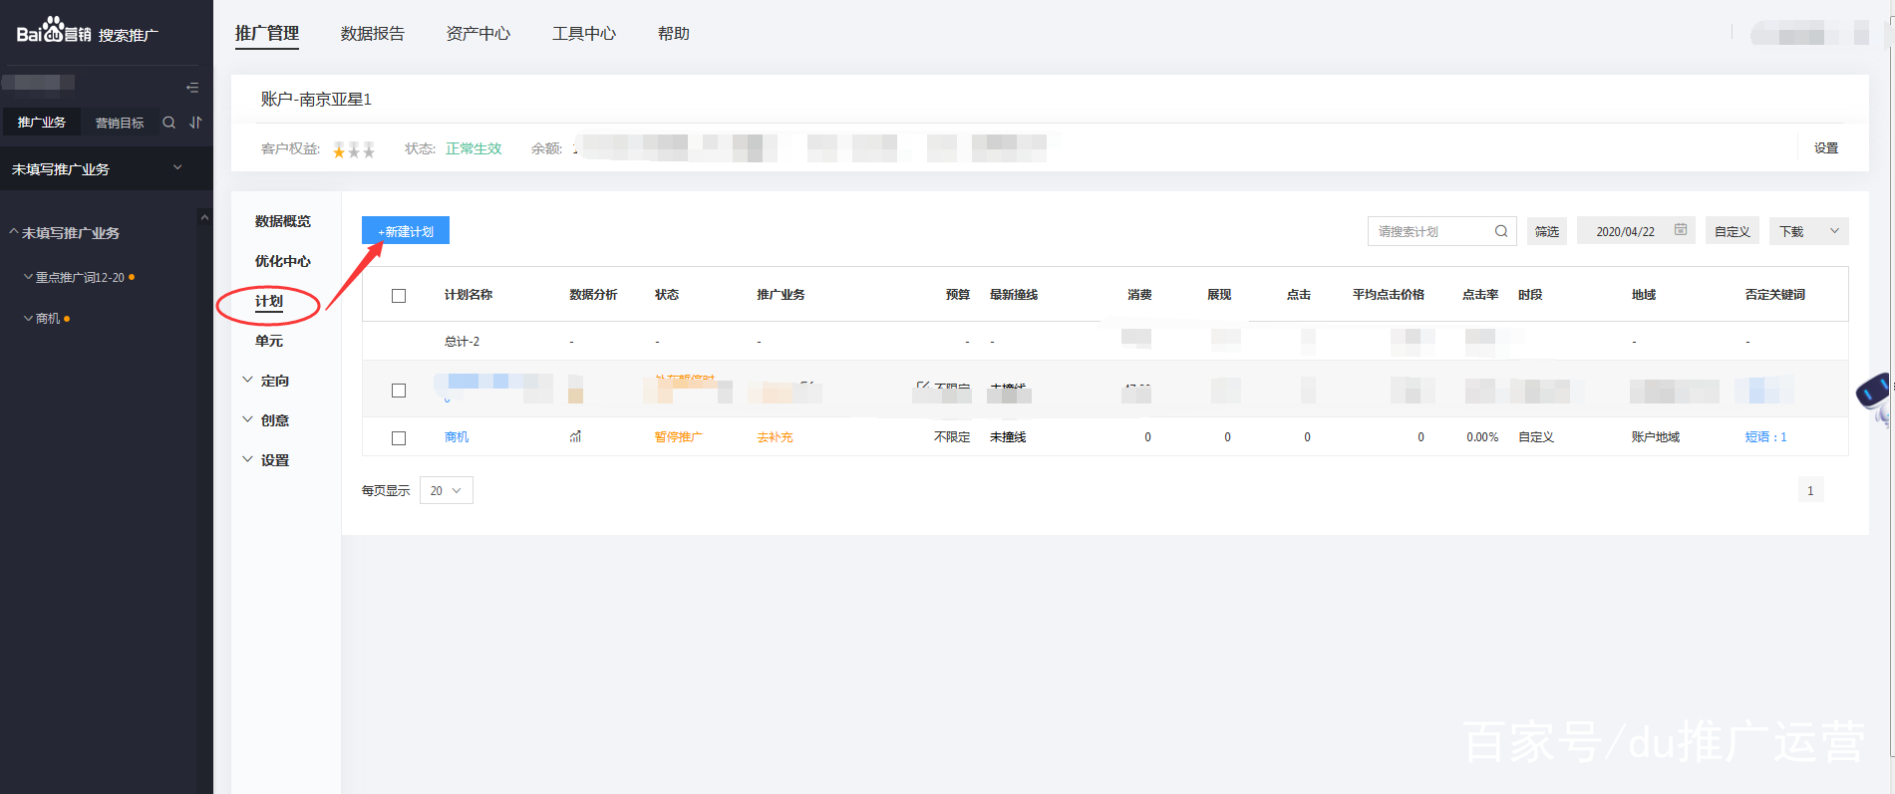The height and width of the screenshot is (794, 1895).
Task: Open the 商机 plan name link
Action: pos(457,437)
